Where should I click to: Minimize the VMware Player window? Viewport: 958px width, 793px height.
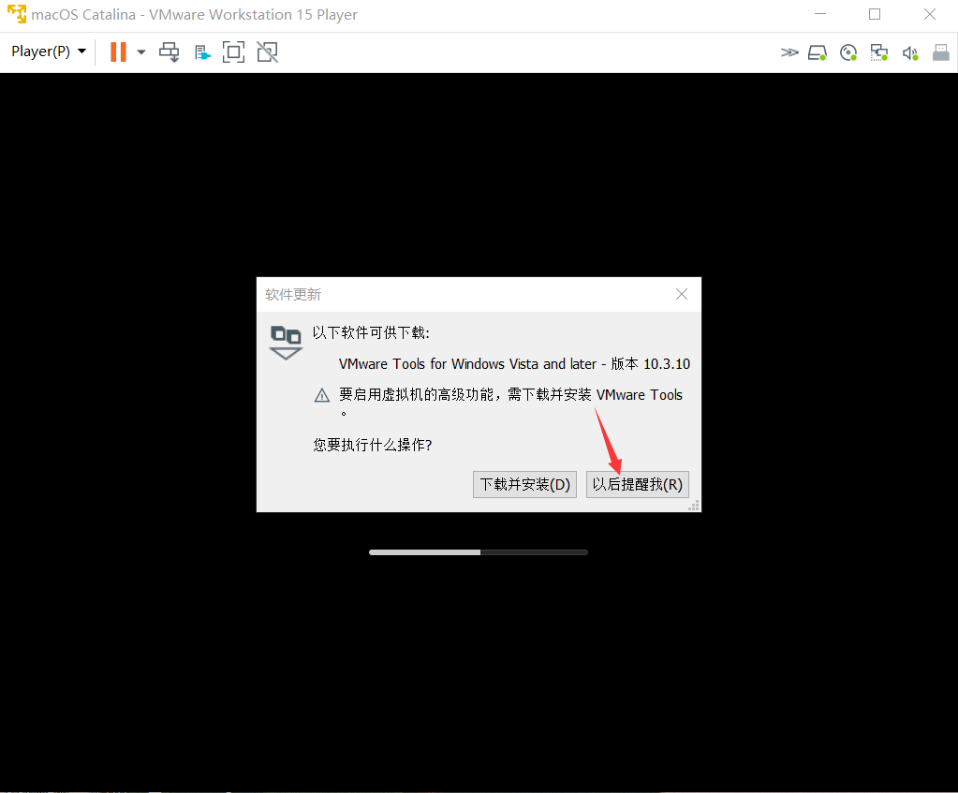(820, 13)
